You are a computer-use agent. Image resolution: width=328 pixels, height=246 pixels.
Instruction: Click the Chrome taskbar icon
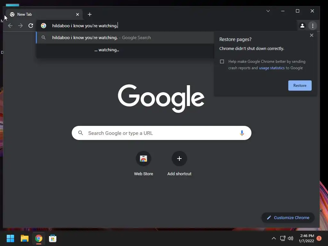(38, 238)
